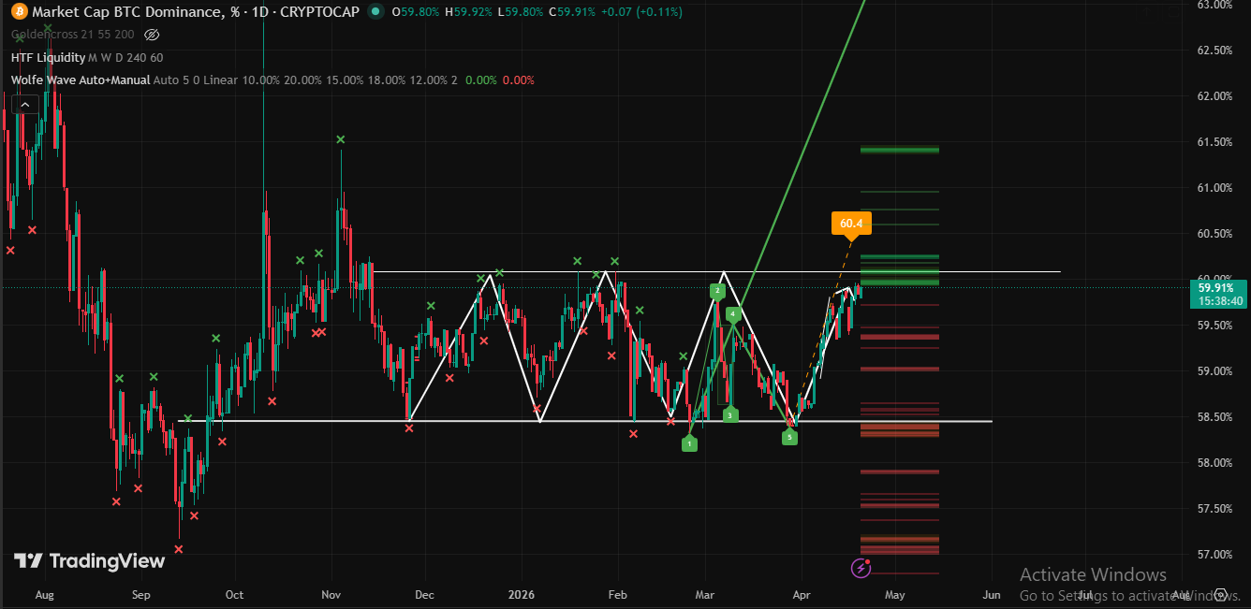1251x609 pixels.
Task: Click the 60.4 orange price alert label
Action: (850, 223)
